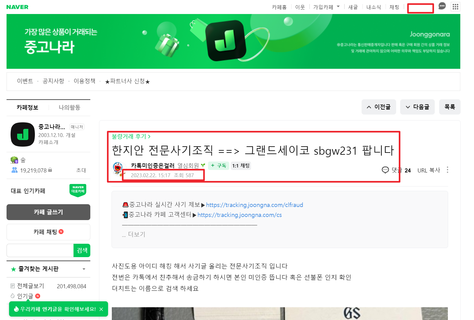Click the post image thumbnail at bottom

(x=280, y=313)
